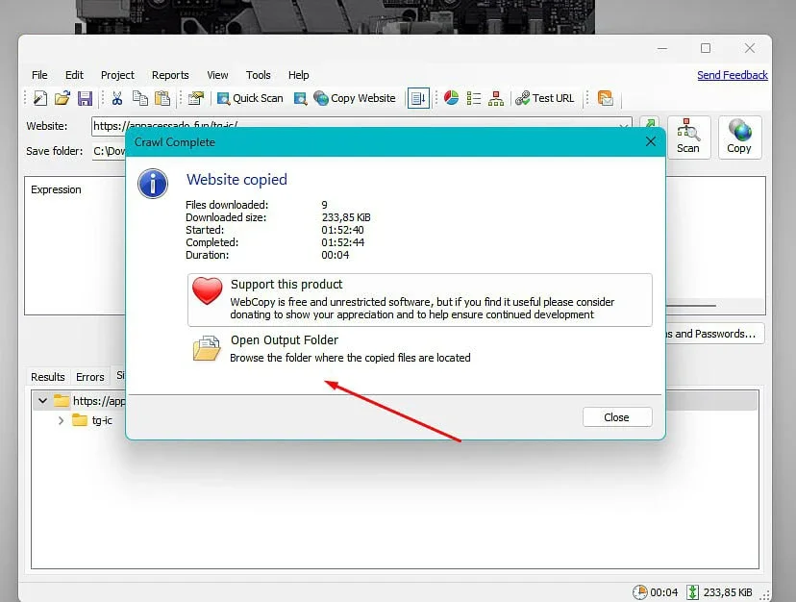This screenshot has width=796, height=602.
Task: Open the File menu
Action: coord(39,75)
